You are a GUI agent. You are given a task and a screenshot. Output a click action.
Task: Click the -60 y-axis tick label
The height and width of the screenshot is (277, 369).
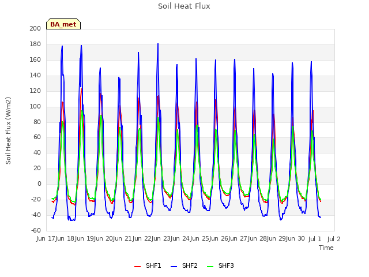click(x=36, y=230)
